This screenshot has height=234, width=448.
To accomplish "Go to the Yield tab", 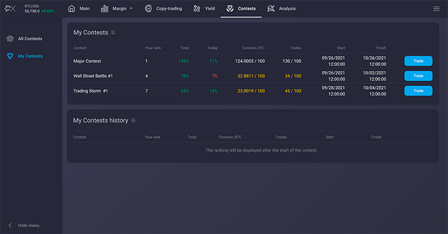I will [209, 8].
